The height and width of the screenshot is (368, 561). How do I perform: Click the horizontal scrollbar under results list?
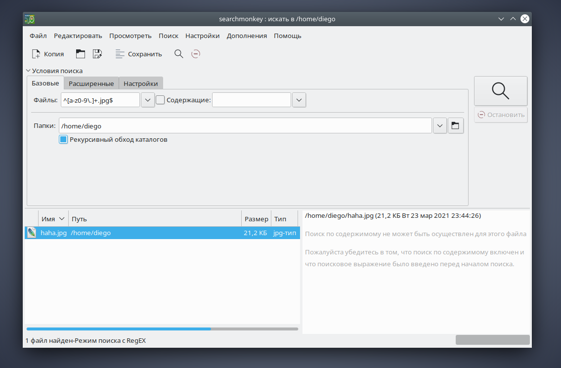click(119, 328)
